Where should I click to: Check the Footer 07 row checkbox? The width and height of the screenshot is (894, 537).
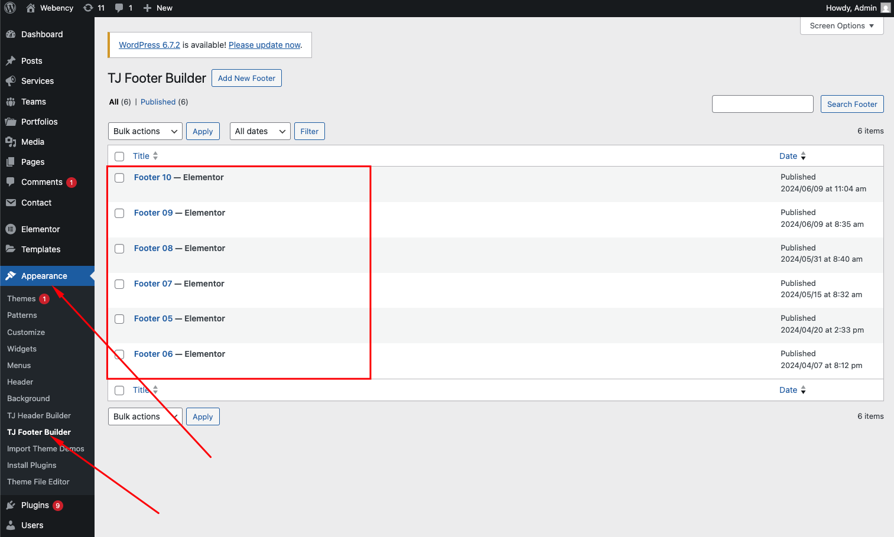119,284
